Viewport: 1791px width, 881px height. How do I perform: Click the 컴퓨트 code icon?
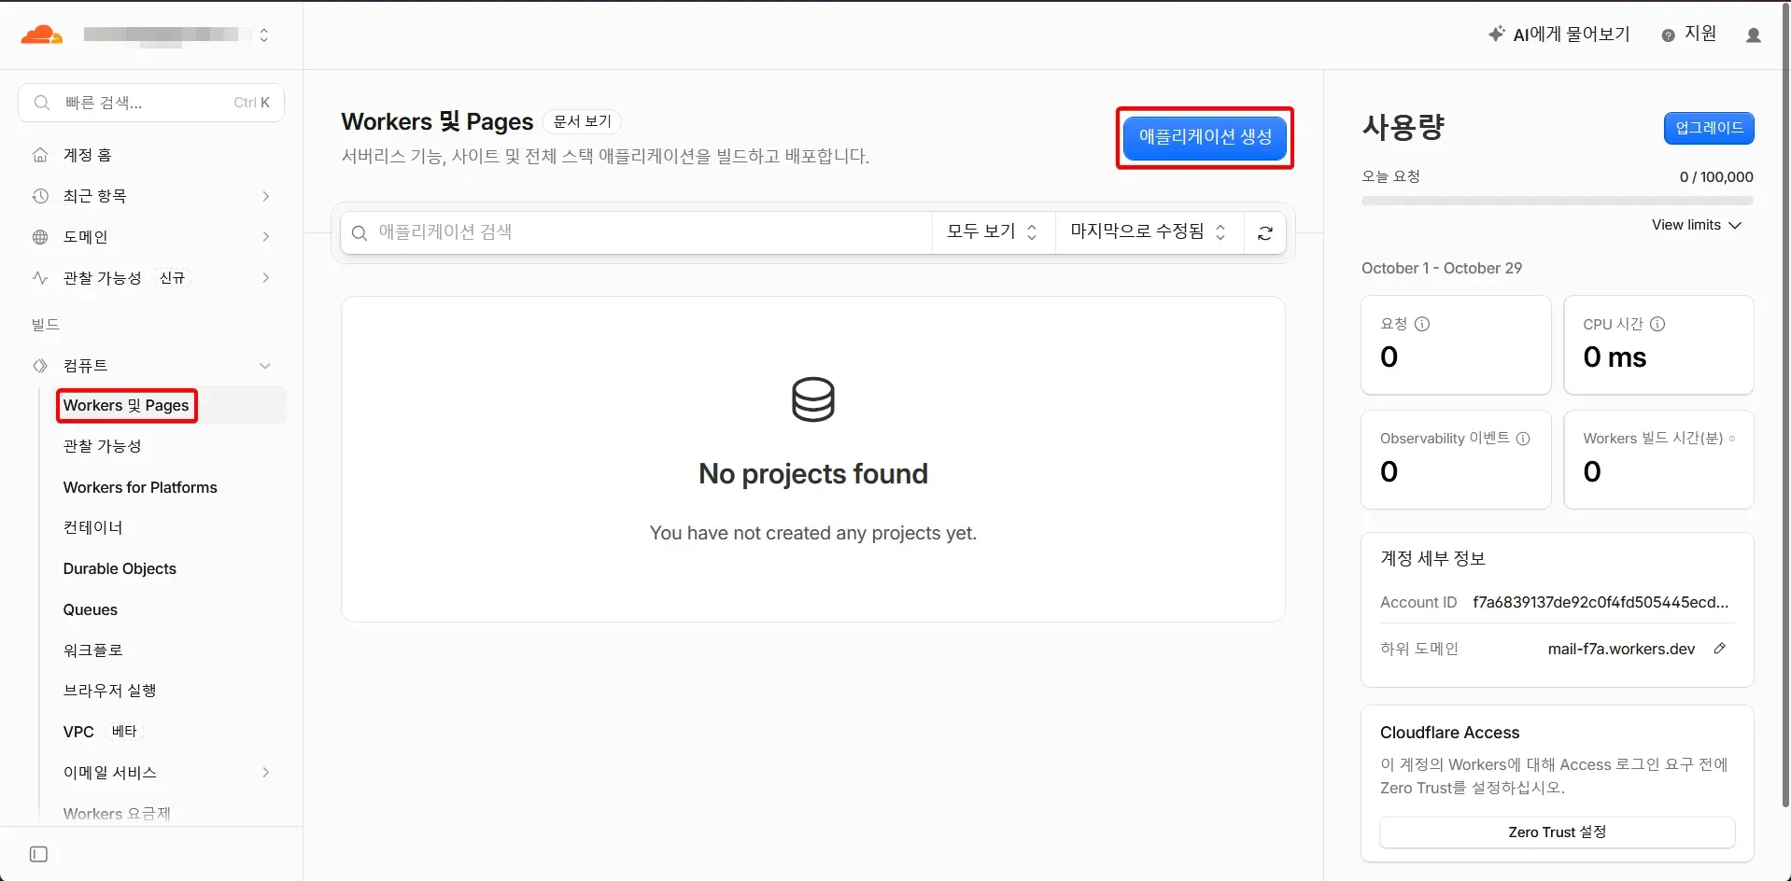[40, 366]
